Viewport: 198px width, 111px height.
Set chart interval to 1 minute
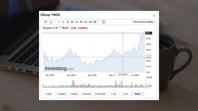click(x=58, y=22)
